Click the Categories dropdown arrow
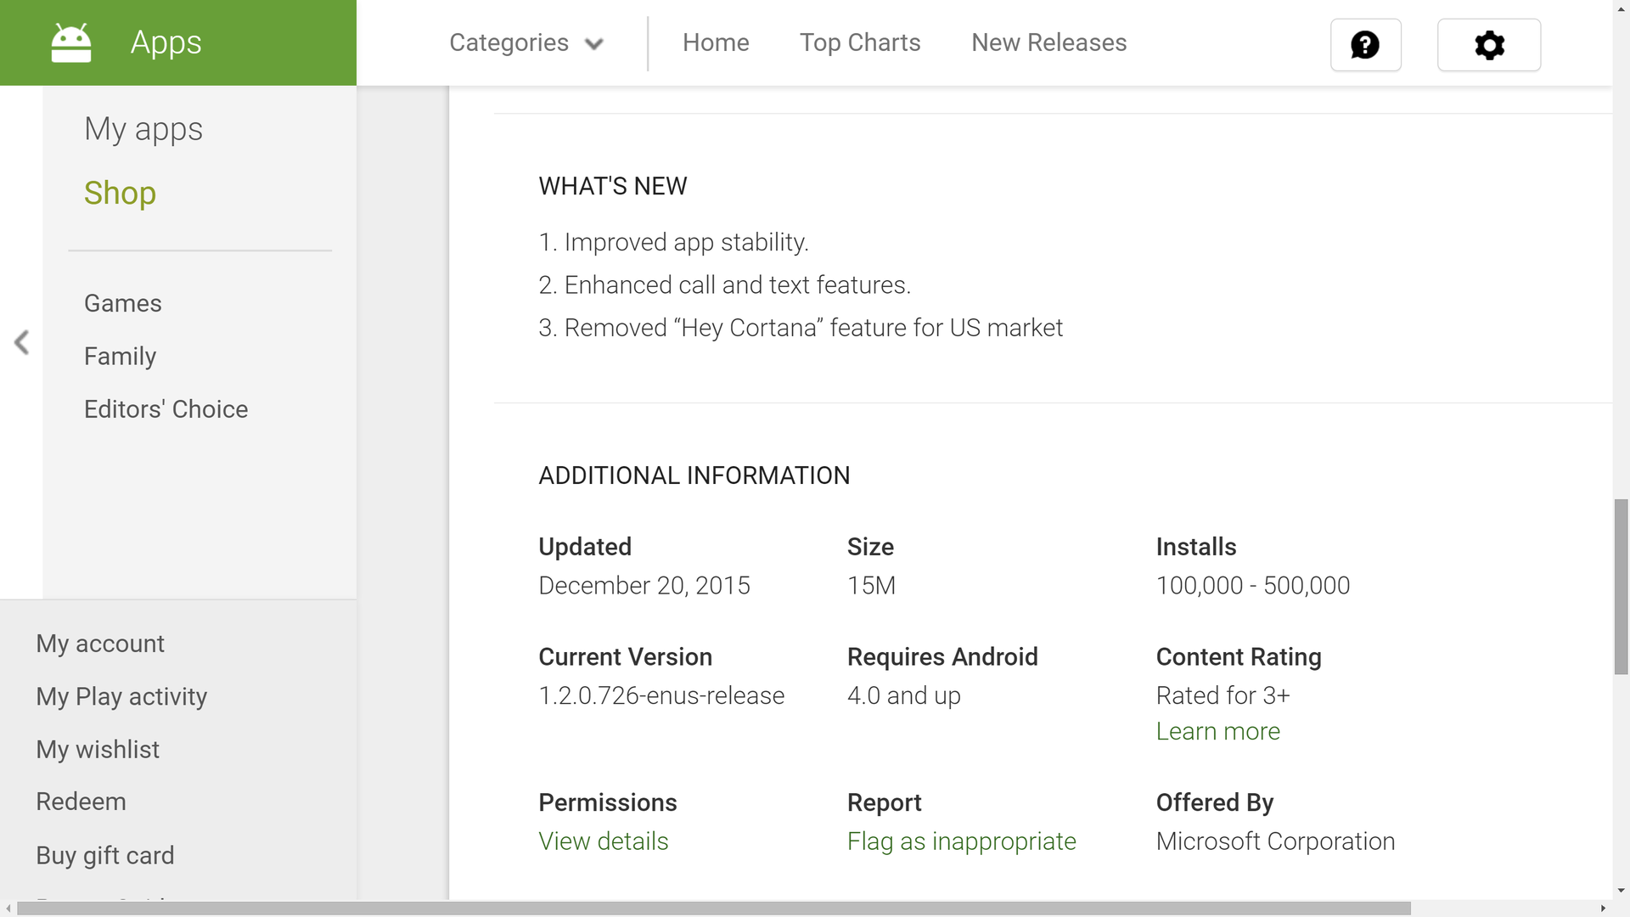 pos(594,44)
